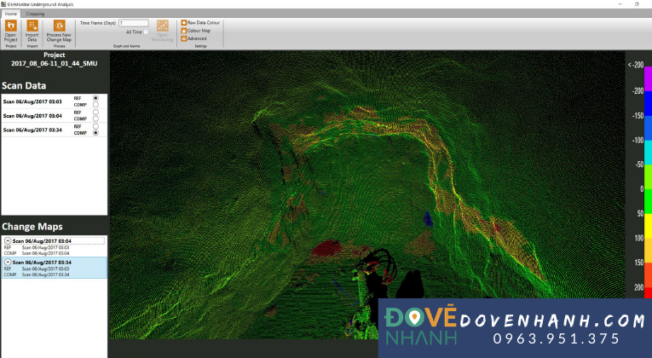This screenshot has width=652, height=358.
Task: Collapse the 03:04 change map entry
Action: click(x=8, y=240)
